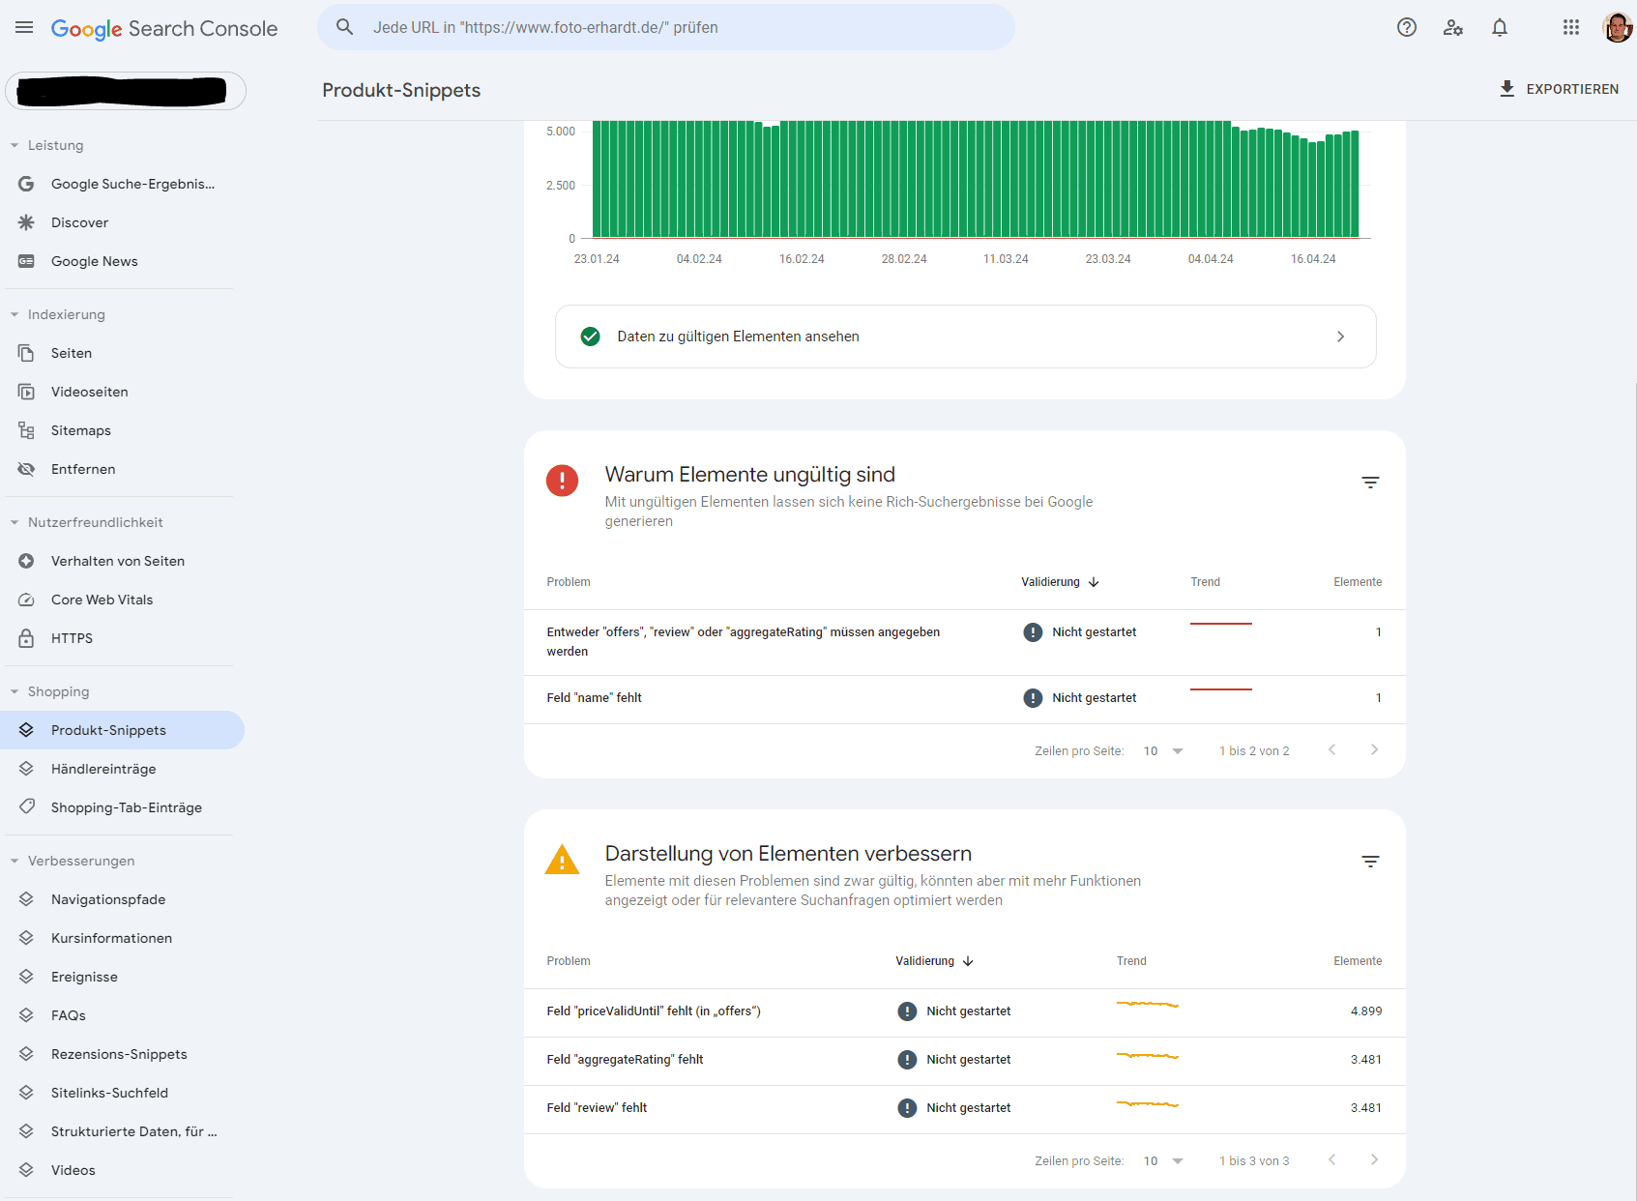Viewport: 1637px width, 1201px height.
Task: Click the '1 bis 3 von 3' pagination text
Action: click(x=1254, y=1161)
